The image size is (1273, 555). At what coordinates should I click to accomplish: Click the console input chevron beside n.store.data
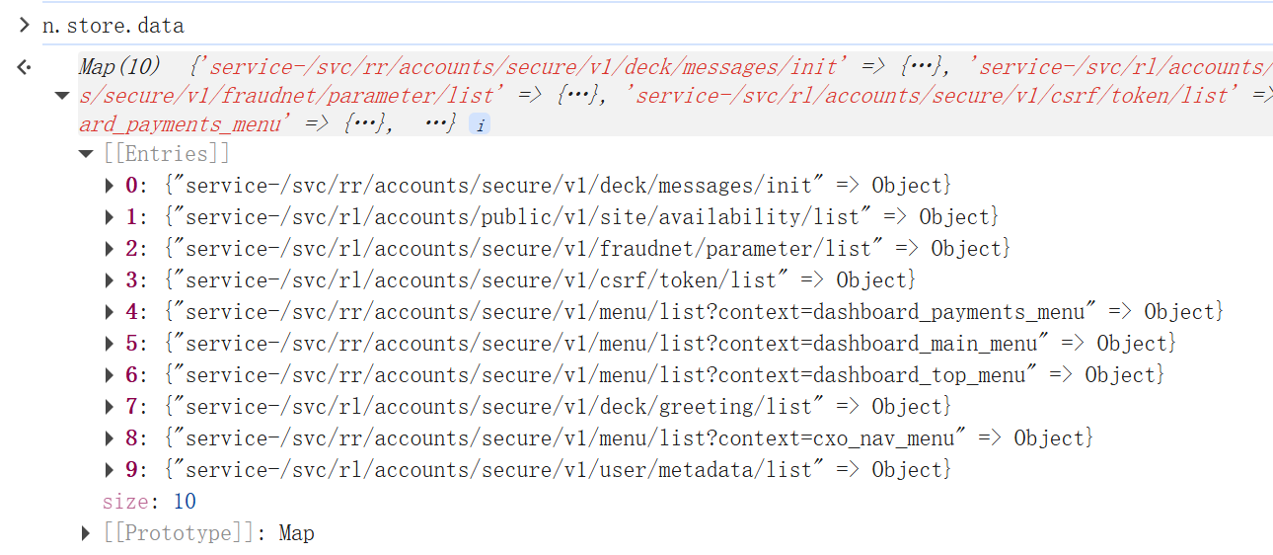coord(24,25)
